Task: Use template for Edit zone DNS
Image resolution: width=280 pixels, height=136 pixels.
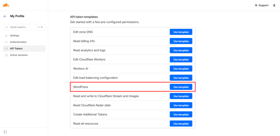Action: click(181, 32)
